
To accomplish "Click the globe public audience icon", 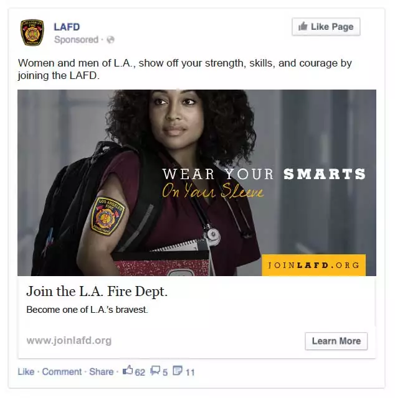I will [110, 40].
